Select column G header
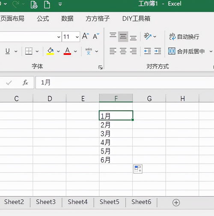The width and height of the screenshot is (214, 216). click(x=149, y=99)
